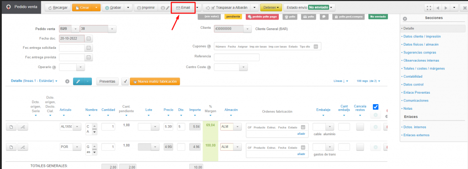Open 'Totales / costes / márgenes' section

click(424, 69)
